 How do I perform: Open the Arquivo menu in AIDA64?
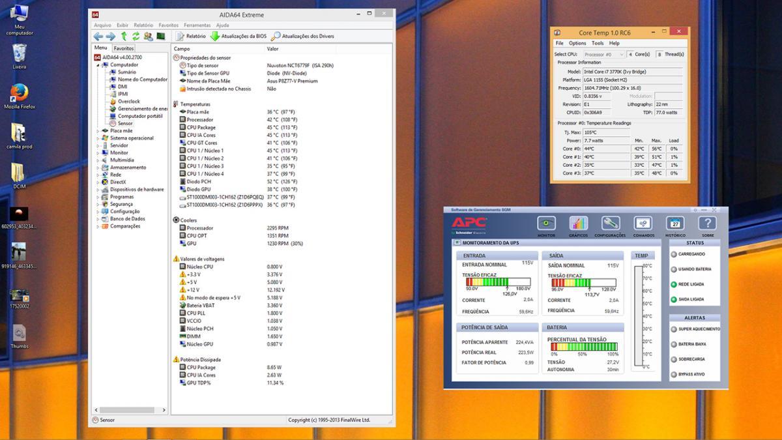(x=102, y=25)
